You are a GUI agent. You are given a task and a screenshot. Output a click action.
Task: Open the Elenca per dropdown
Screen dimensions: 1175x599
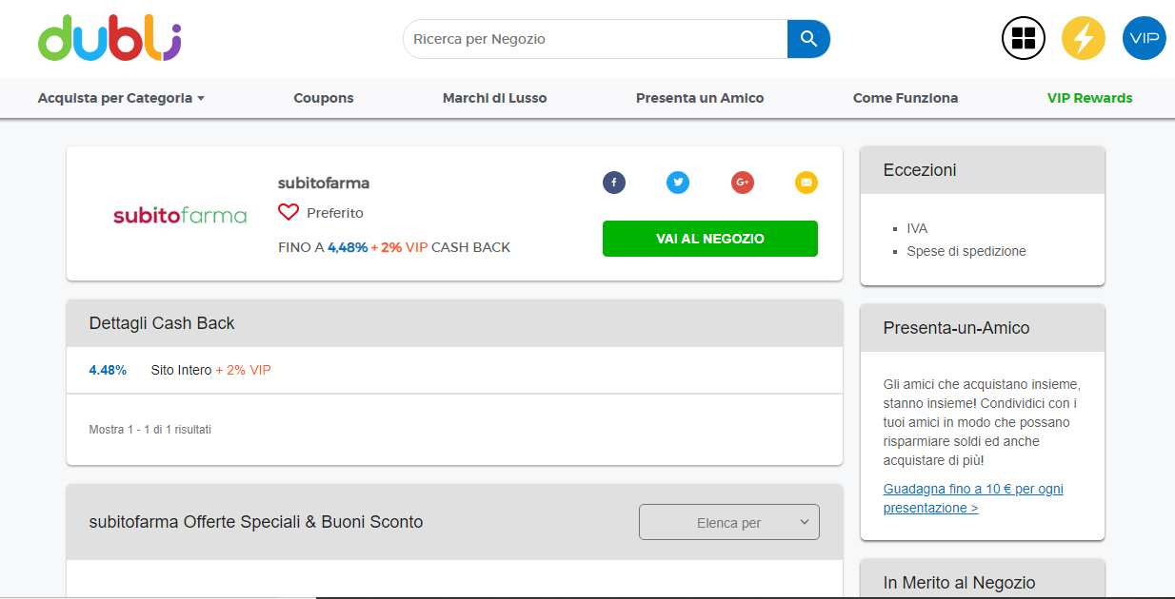click(x=729, y=522)
